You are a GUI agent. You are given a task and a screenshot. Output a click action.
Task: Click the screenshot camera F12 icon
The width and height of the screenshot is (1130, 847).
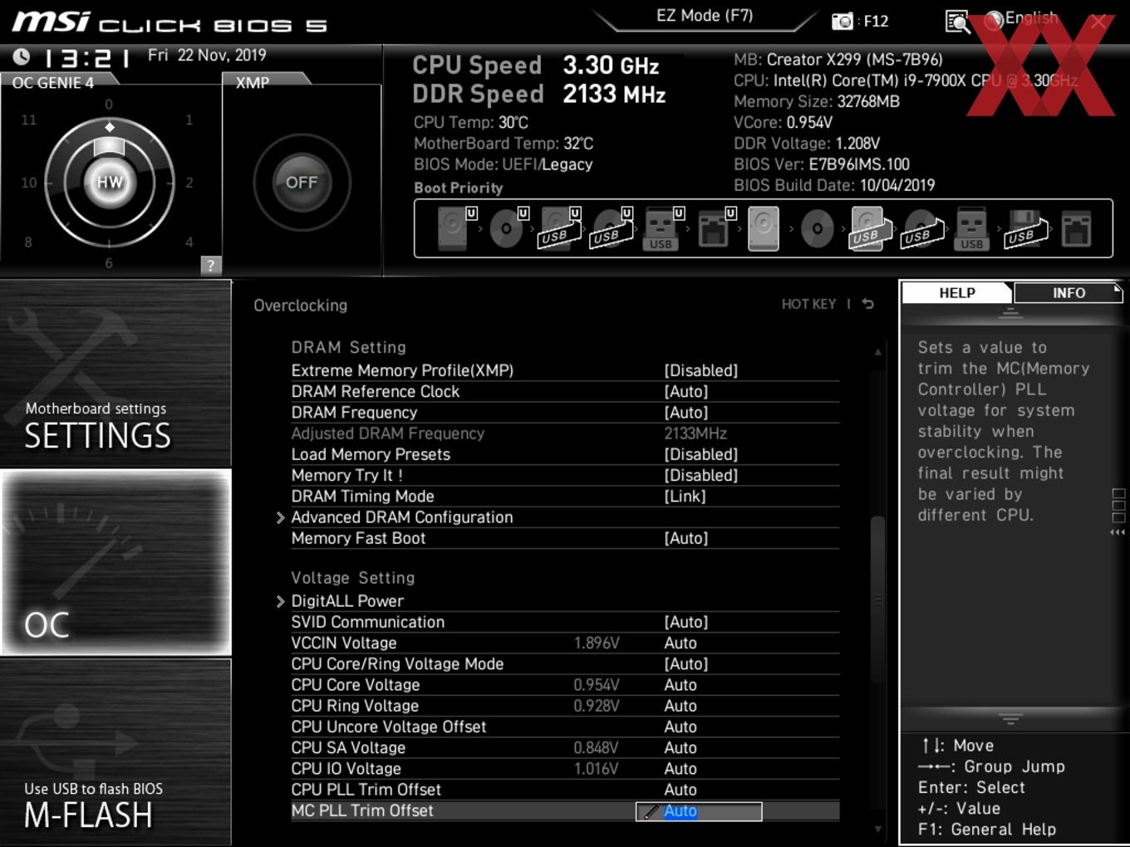point(843,21)
